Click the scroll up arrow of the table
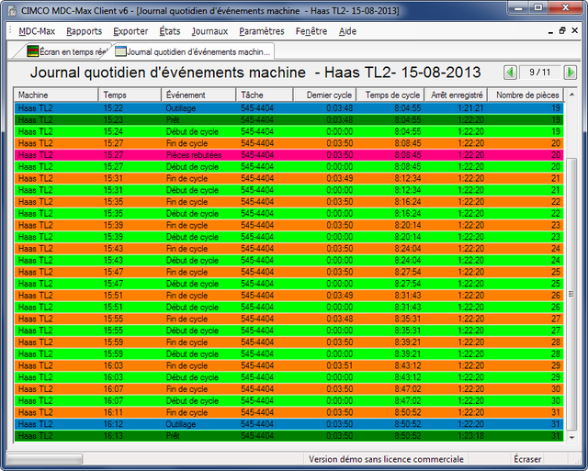Screen dimensions: 588x471 click(571, 95)
